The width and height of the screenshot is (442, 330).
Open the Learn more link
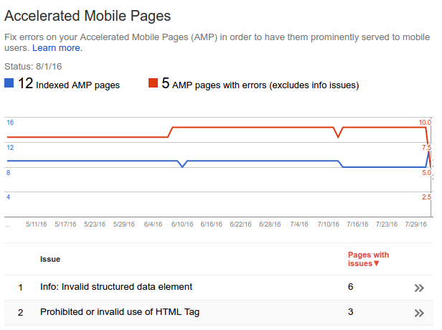coord(57,48)
